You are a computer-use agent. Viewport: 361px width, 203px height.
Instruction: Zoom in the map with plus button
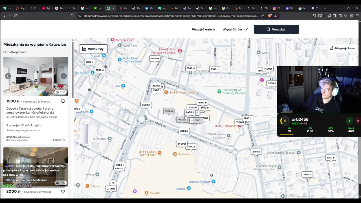pyautogui.click(x=353, y=59)
